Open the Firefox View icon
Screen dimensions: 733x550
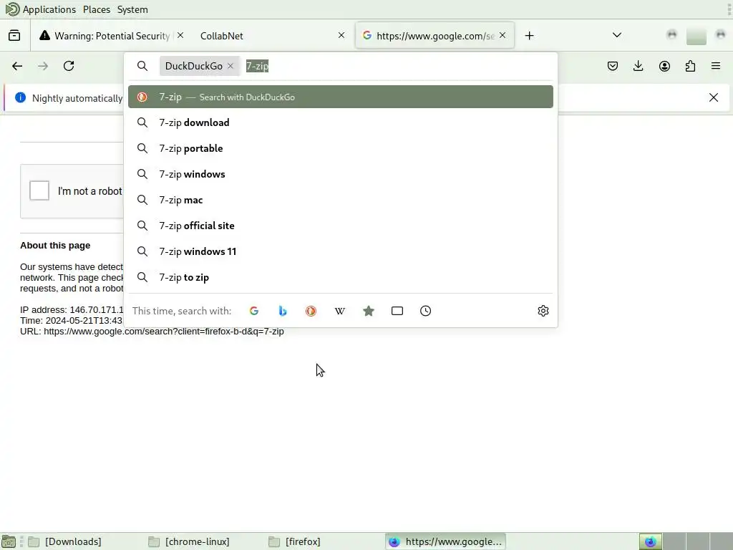pos(14,36)
